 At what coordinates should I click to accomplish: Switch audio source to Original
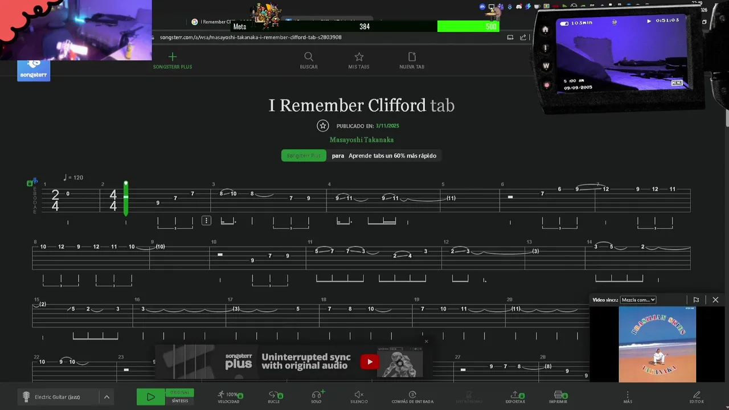180,392
